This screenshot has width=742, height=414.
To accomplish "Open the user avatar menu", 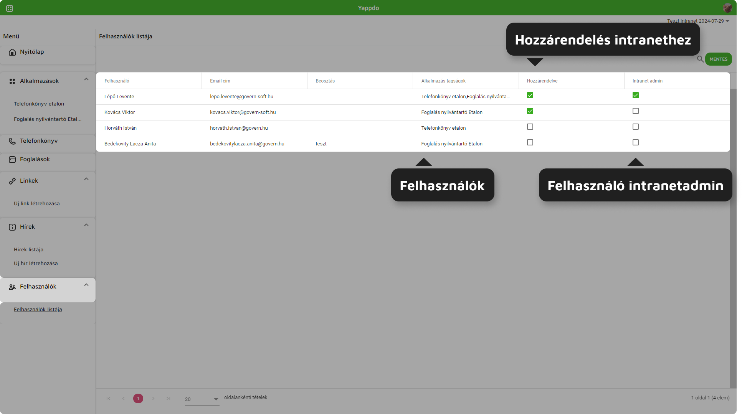I will point(727,8).
